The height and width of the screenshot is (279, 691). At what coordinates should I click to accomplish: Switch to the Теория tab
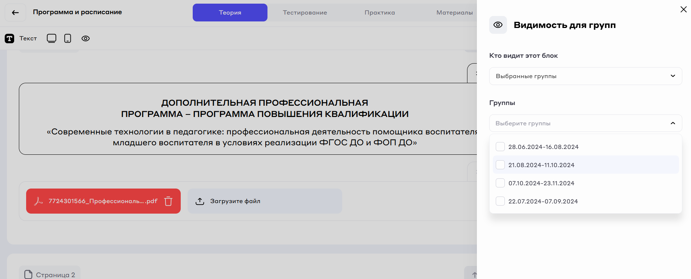click(230, 13)
